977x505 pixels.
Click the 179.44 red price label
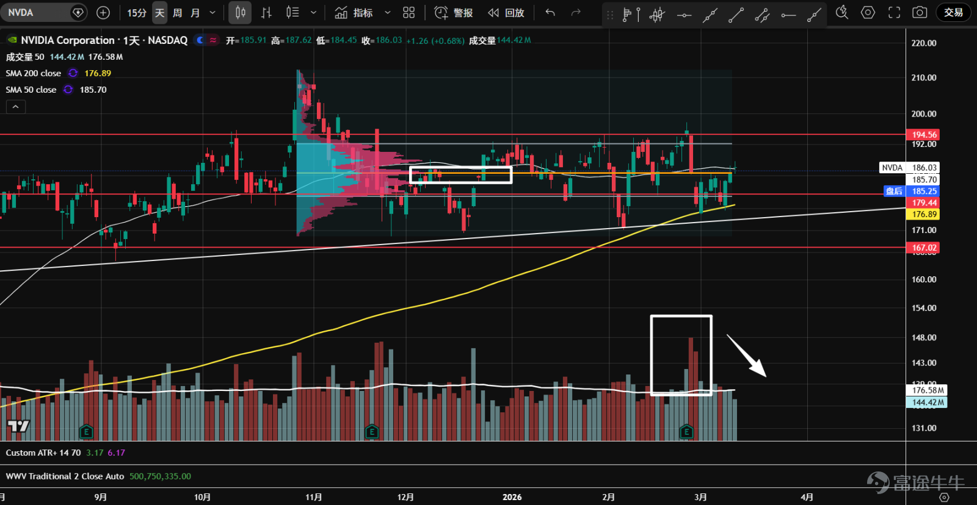coord(924,202)
